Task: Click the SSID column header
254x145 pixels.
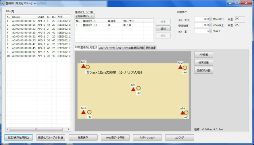Action: (x=41, y=17)
